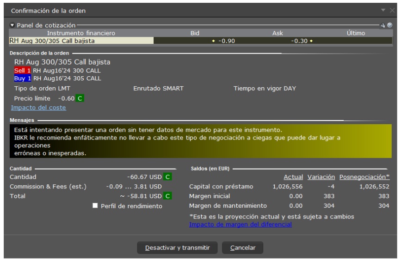Click the Ask value -0.30

tap(299, 41)
